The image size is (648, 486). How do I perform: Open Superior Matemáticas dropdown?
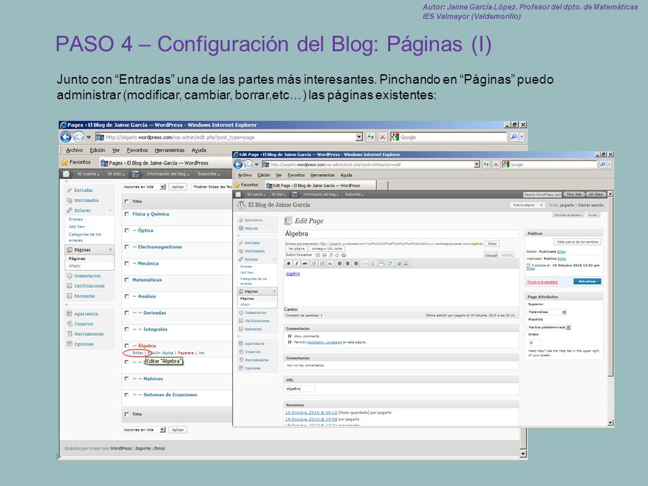[x=547, y=312]
